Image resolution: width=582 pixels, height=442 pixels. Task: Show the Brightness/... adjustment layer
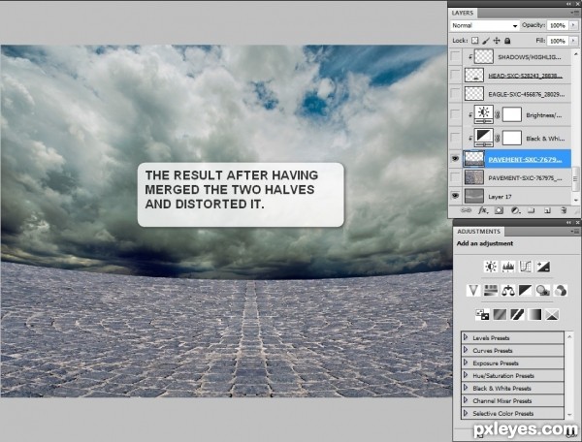(455, 114)
